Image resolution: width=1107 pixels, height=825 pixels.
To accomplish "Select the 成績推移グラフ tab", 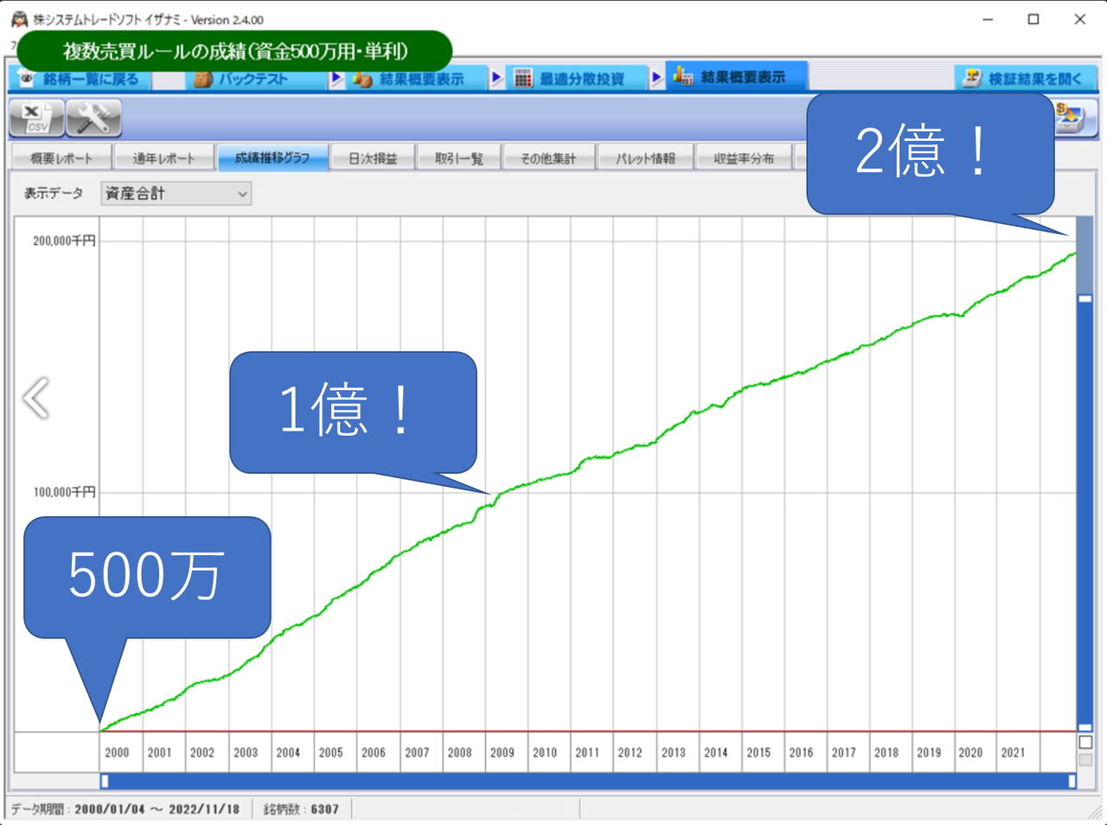I will click(272, 157).
